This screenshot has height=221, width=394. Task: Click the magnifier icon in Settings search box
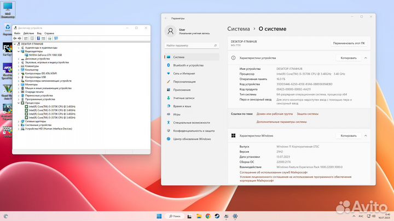(x=216, y=45)
